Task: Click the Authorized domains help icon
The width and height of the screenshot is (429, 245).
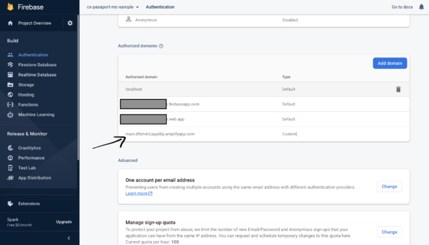Action: click(x=161, y=46)
